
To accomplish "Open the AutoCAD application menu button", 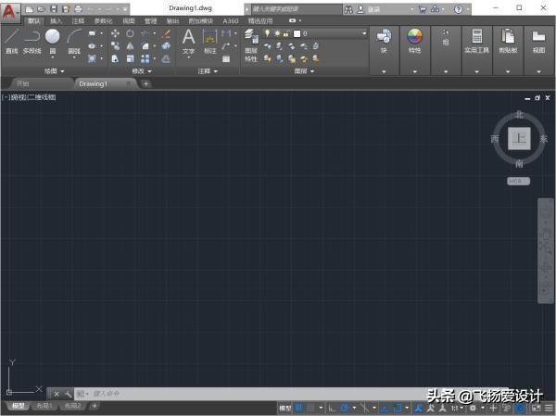I will pyautogui.click(x=9, y=12).
